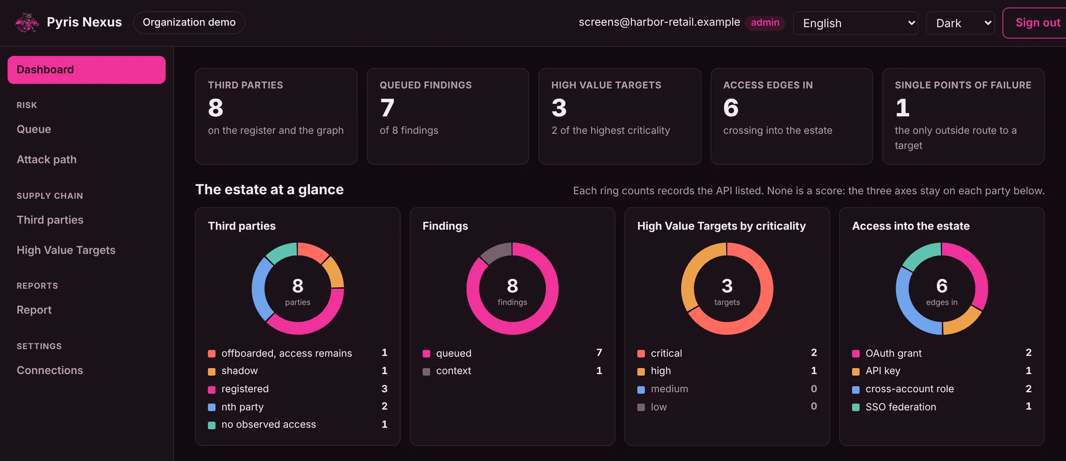1066x461 pixels.
Task: Select the Queued Findings stat card
Action: coord(448,116)
